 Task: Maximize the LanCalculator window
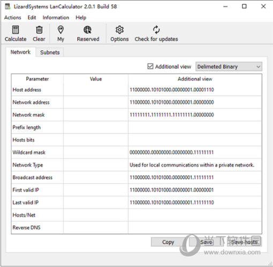point(244,6)
